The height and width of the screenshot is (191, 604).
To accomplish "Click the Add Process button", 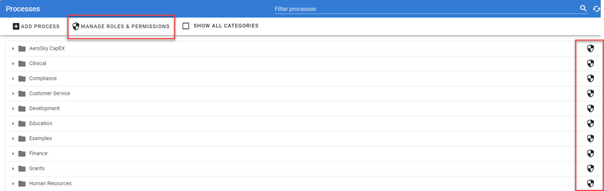I will [x=36, y=26].
